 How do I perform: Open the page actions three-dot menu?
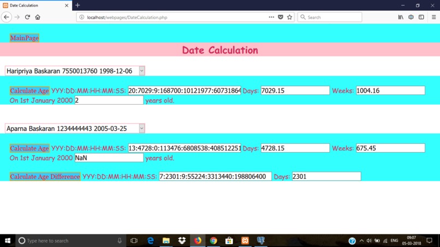point(271,17)
